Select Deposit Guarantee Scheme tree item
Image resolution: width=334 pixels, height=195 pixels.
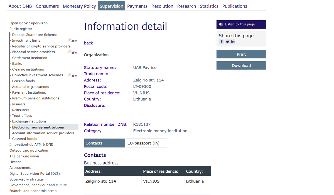pos(35,35)
